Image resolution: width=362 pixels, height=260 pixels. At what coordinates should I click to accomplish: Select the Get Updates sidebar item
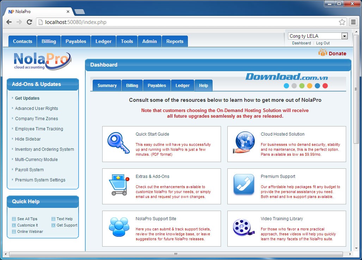click(27, 98)
